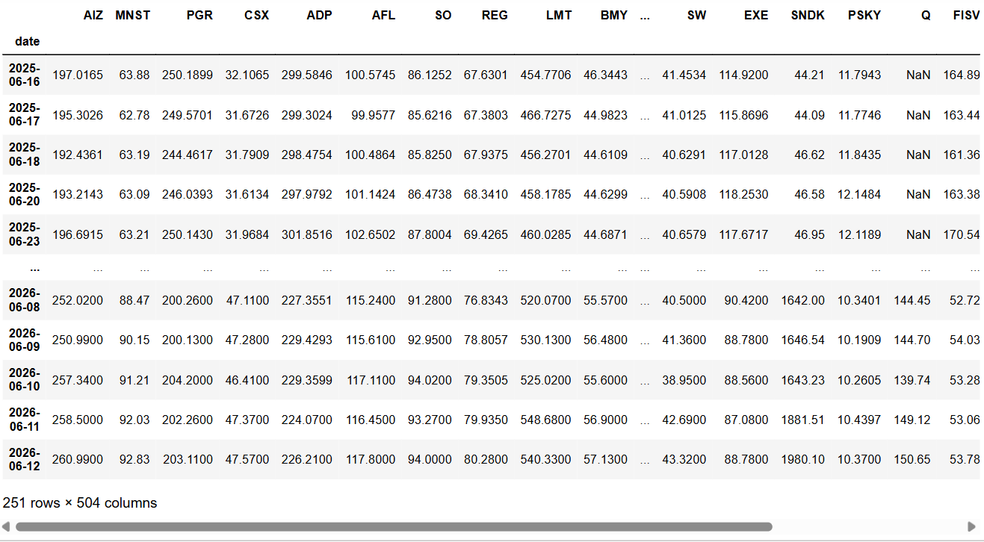
Task: Click EXE value 118.2530
Action: coord(743,194)
